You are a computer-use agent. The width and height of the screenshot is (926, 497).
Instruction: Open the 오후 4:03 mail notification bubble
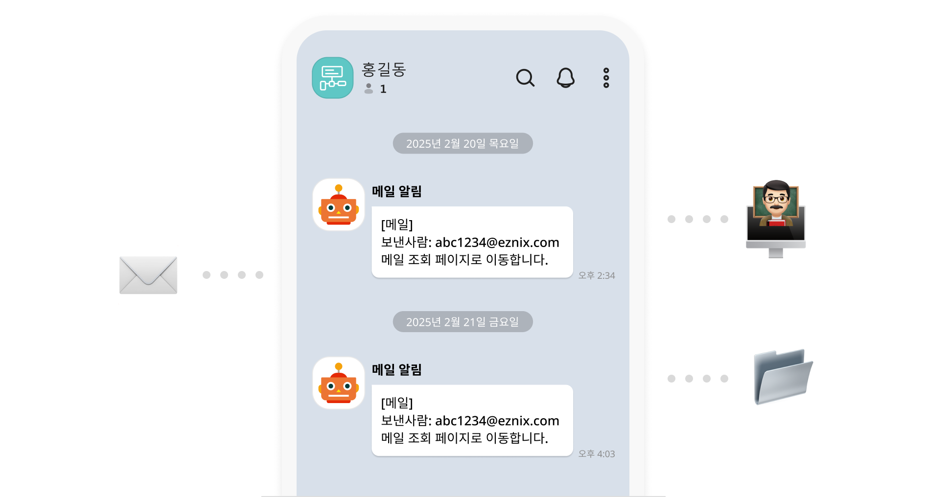coord(472,421)
